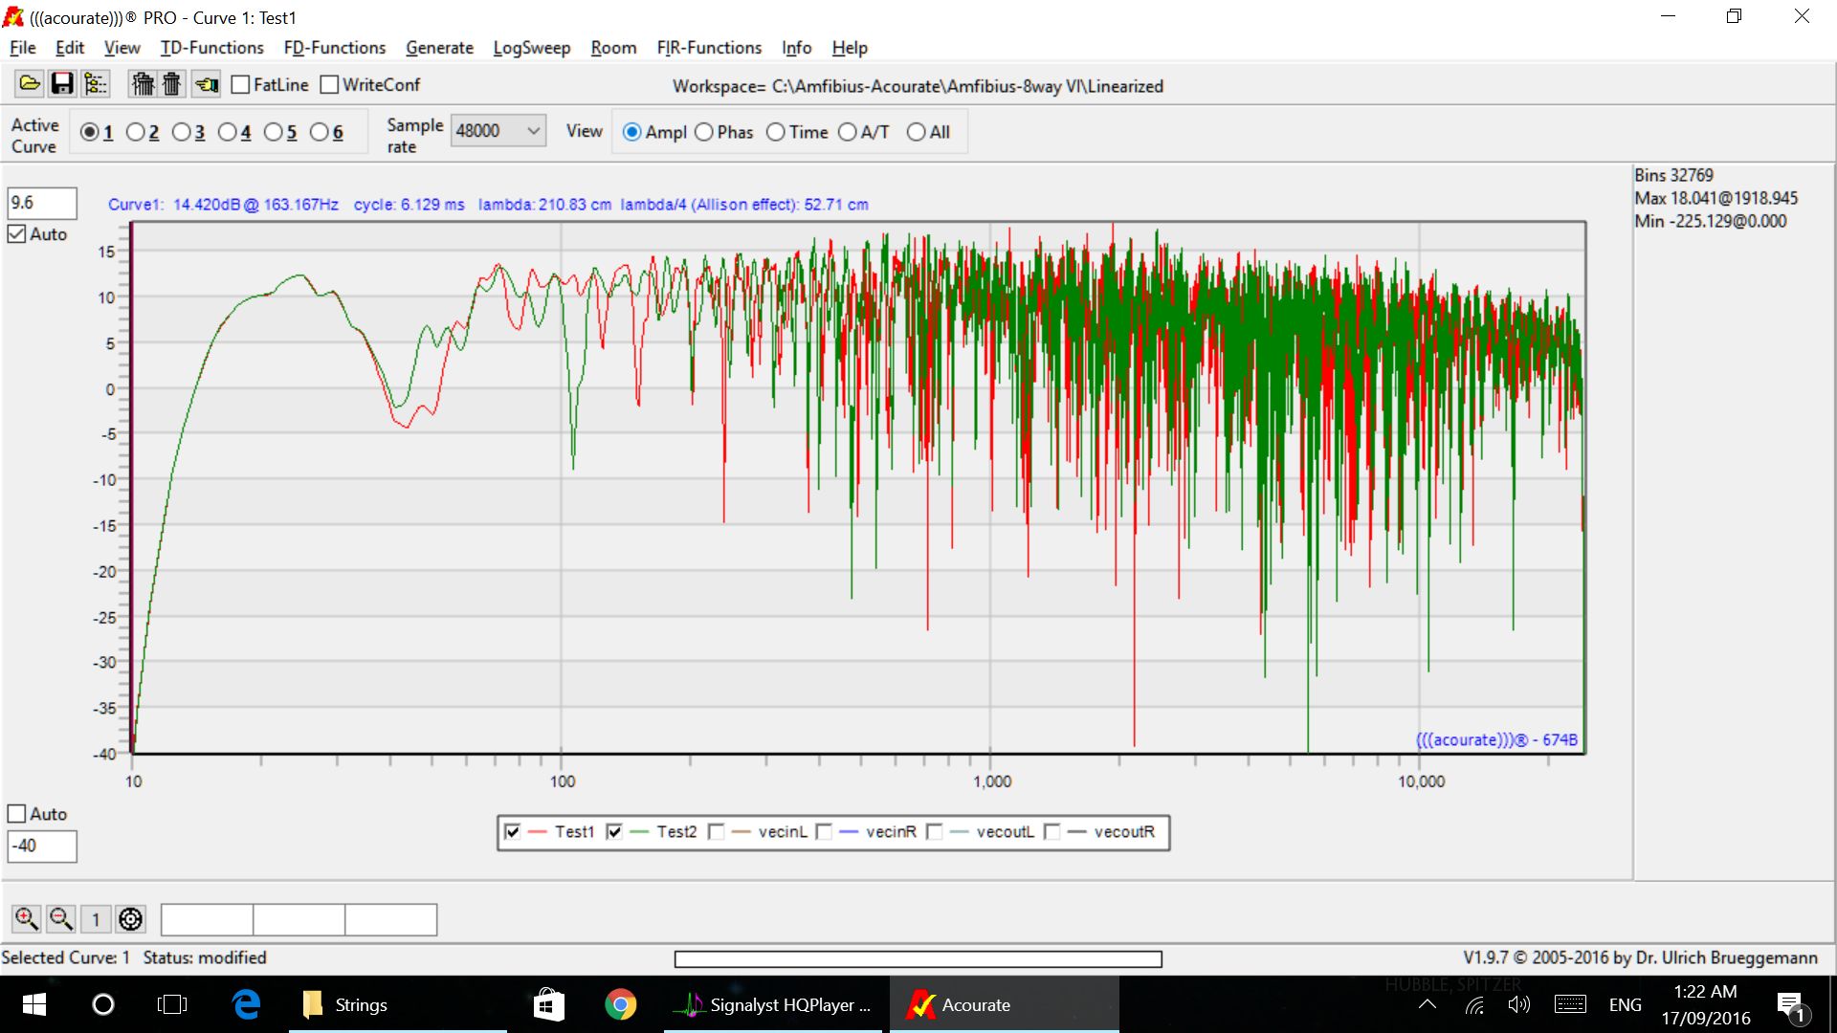
Task: Open Cortana search circle on taskbar
Action: tap(103, 1004)
